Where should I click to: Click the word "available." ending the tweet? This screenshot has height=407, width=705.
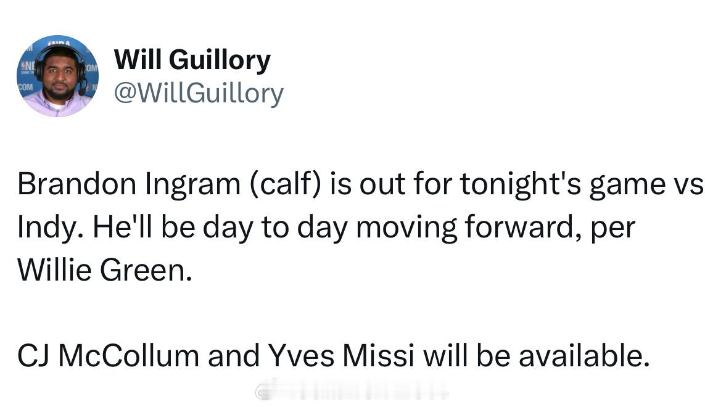point(584,356)
